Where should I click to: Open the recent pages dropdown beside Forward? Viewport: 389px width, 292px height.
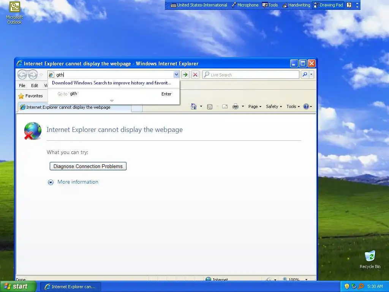point(41,75)
